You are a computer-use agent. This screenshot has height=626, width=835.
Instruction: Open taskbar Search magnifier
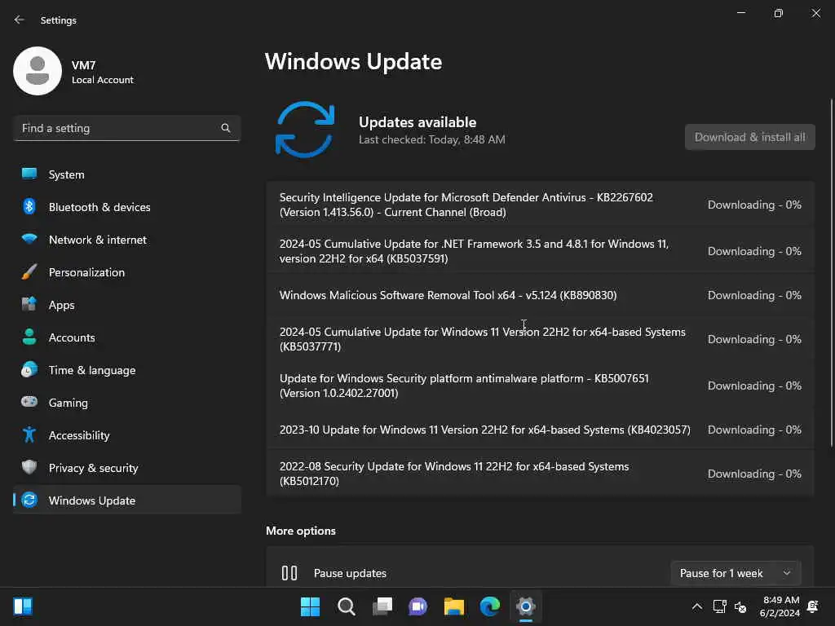point(346,606)
